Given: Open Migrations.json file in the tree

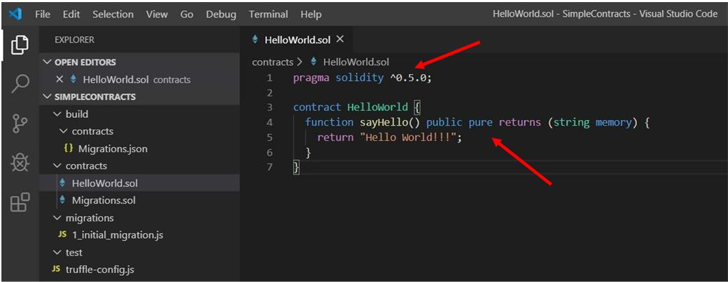Looking at the screenshot, I should click(112, 149).
